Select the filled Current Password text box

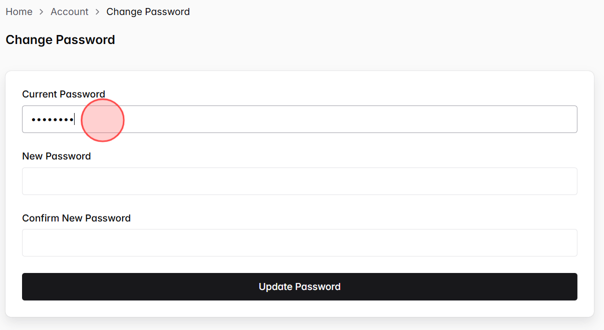[299, 119]
